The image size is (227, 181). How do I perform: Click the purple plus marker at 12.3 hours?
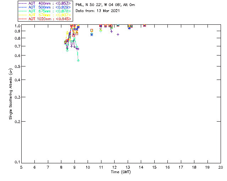[118, 35]
